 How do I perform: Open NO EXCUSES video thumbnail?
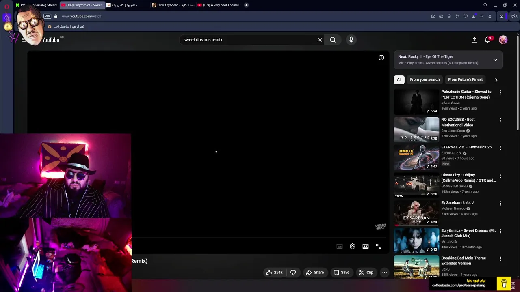coord(416,129)
